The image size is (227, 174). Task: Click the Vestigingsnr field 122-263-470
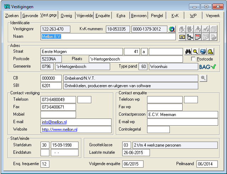55,29
